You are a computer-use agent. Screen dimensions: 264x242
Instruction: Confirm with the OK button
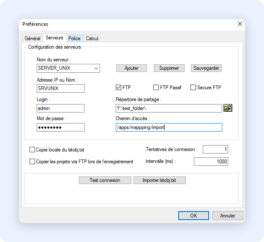(193, 215)
